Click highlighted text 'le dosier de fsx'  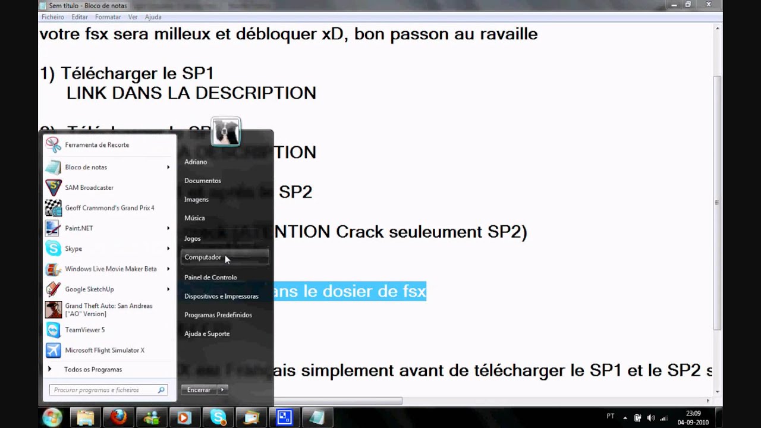(365, 291)
